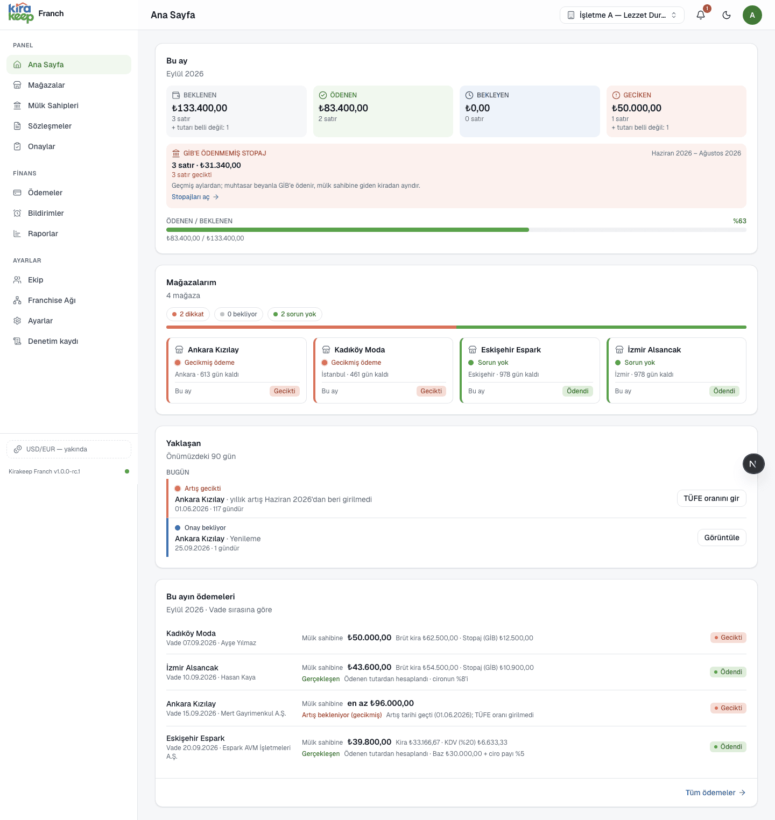Click the Gecikti badge in Ankara Kızılay payment row
Viewport: 775px width, 820px height.
pyautogui.click(x=728, y=708)
